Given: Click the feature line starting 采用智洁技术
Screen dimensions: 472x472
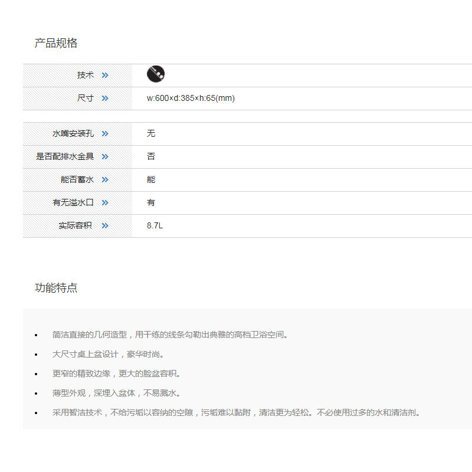Looking at the screenshot, I should point(237,412).
